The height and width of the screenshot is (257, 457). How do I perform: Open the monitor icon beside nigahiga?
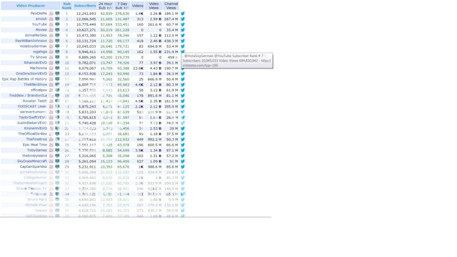coord(58,52)
